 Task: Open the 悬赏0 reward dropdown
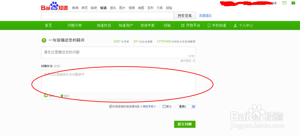pyautogui.click(x=187, y=106)
